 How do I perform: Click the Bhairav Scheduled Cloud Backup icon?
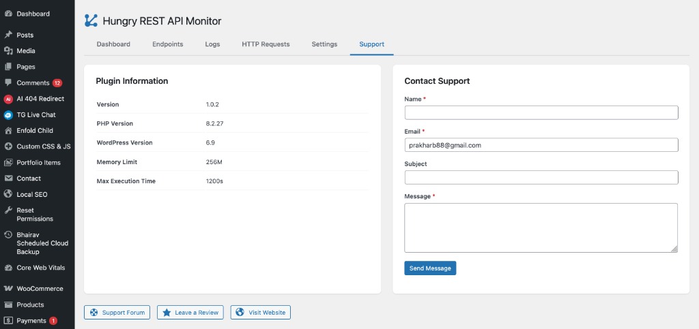(x=8, y=235)
